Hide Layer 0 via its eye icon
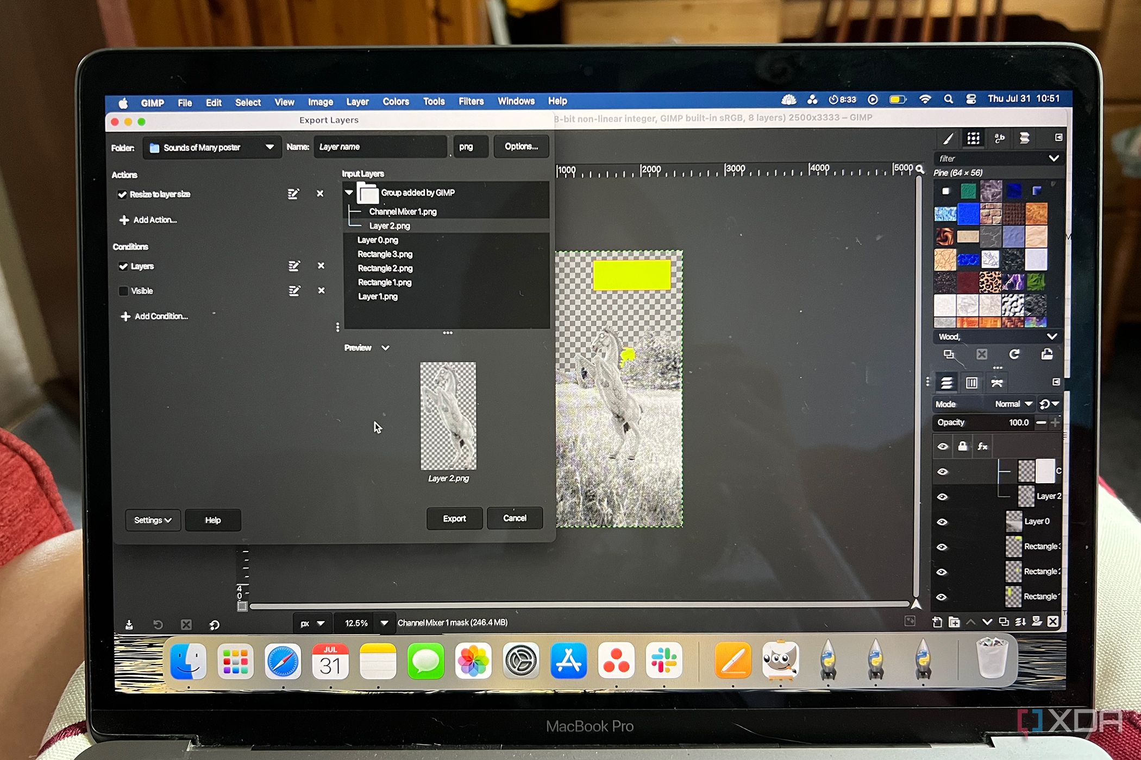Viewport: 1141px width, 760px height. pyautogui.click(x=943, y=522)
